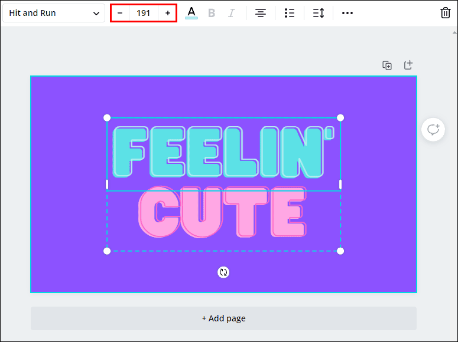Image resolution: width=458 pixels, height=342 pixels.
Task: Click bottom-right handle of group selection
Action: [340, 251]
